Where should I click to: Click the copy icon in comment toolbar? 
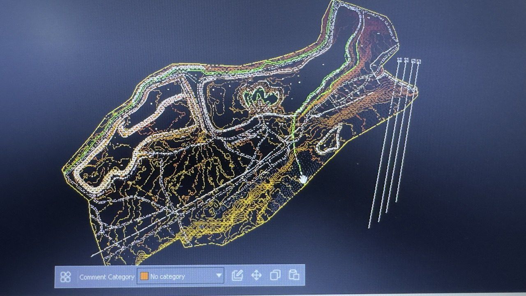(x=275, y=275)
